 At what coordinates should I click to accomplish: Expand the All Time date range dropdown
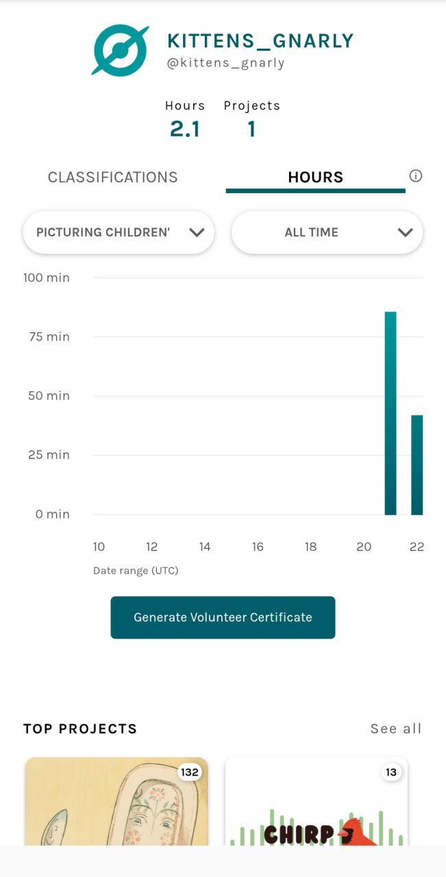coord(326,232)
